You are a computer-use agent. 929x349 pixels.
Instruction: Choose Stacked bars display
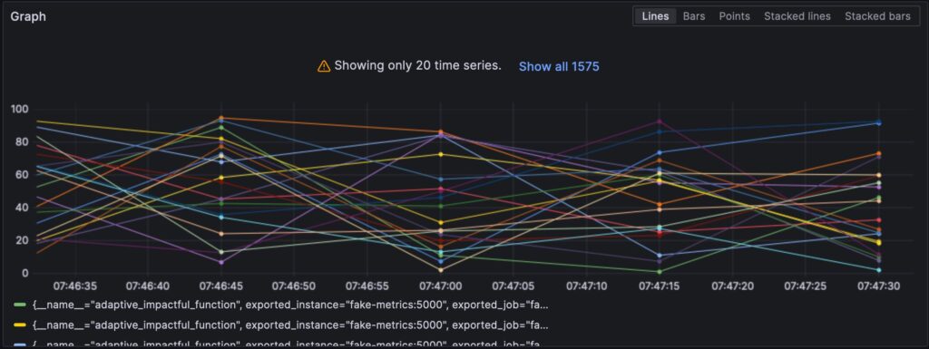point(877,16)
